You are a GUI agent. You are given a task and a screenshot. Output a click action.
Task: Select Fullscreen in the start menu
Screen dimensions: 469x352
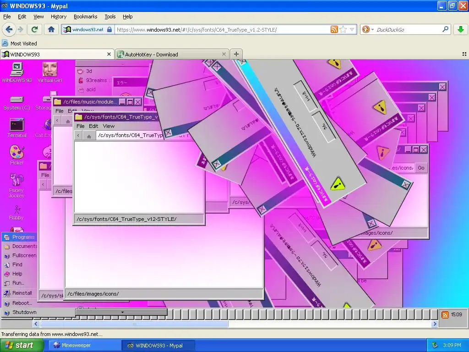point(19,255)
